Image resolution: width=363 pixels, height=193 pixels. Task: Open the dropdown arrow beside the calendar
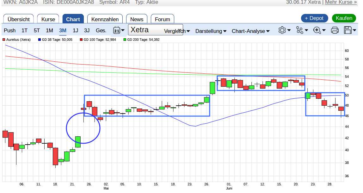click(x=123, y=30)
